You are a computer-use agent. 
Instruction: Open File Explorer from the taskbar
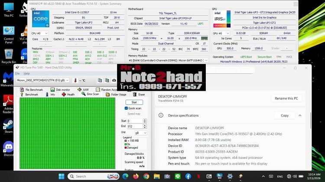[x=157, y=176]
